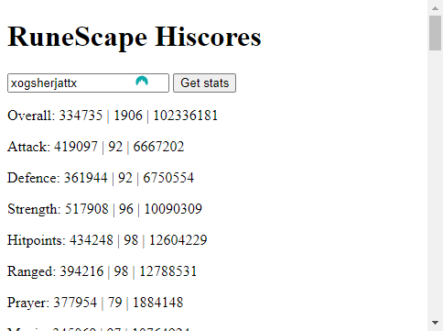Click the scrollbar up arrow

click(435, 8)
